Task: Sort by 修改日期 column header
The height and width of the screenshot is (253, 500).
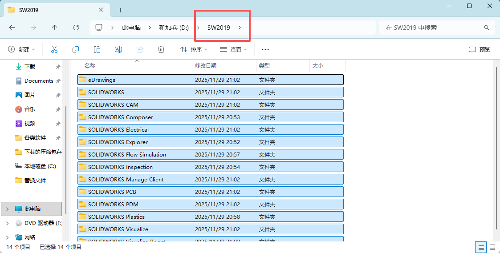Action: click(224, 66)
